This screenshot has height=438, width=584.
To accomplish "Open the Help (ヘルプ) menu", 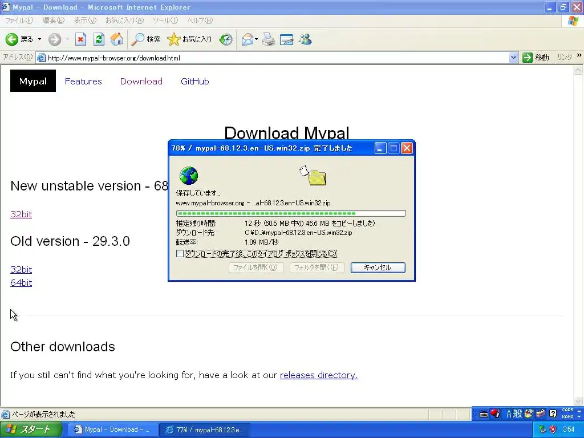I will 200,21.
